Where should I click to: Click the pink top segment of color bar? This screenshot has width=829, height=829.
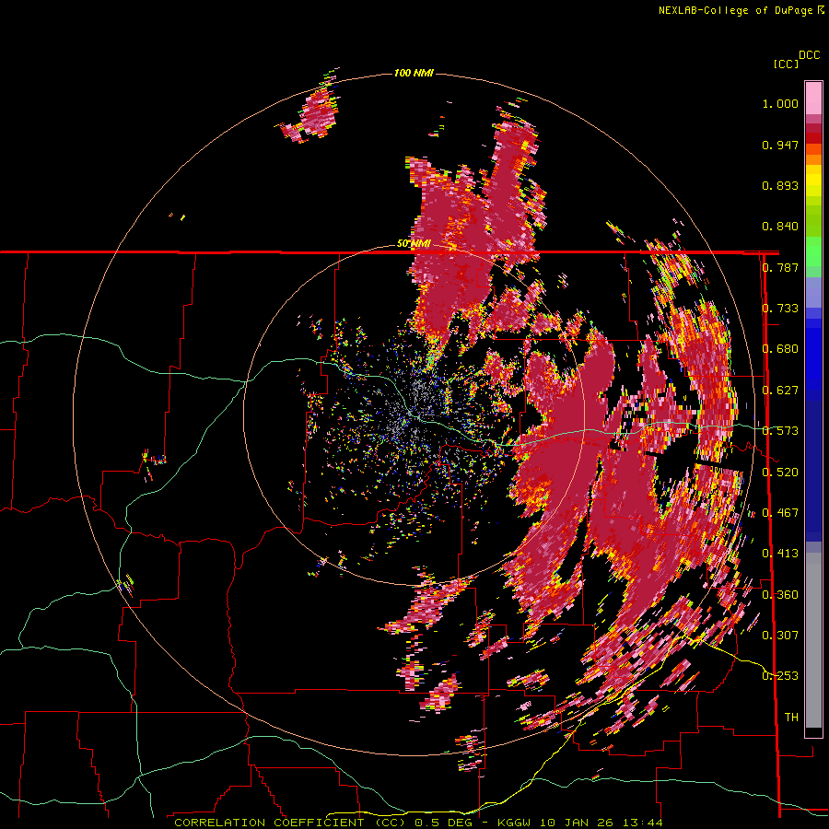pos(813,98)
